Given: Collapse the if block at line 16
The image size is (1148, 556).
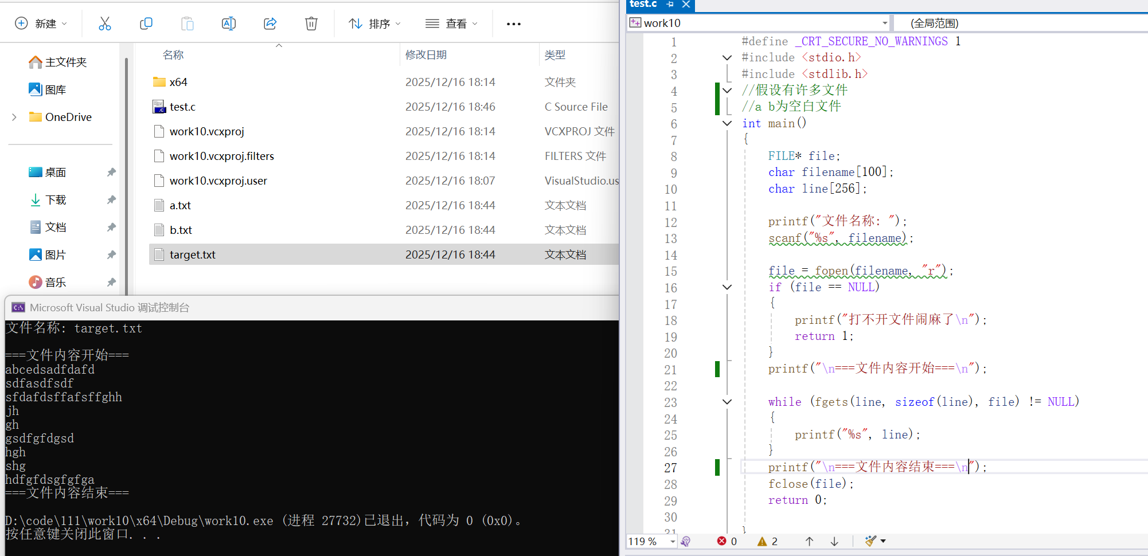Looking at the screenshot, I should [727, 287].
